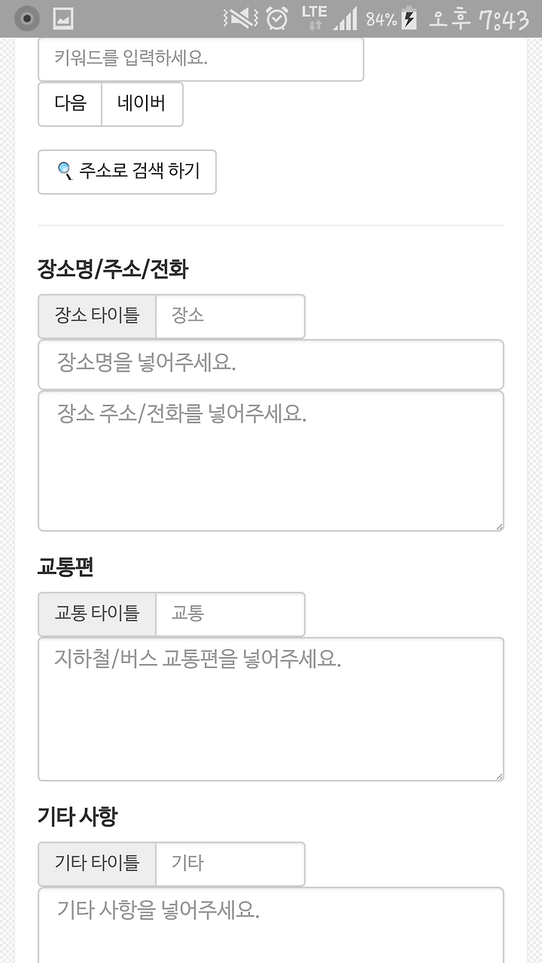Click the 주소로 검색 하기 button

pyautogui.click(x=127, y=172)
